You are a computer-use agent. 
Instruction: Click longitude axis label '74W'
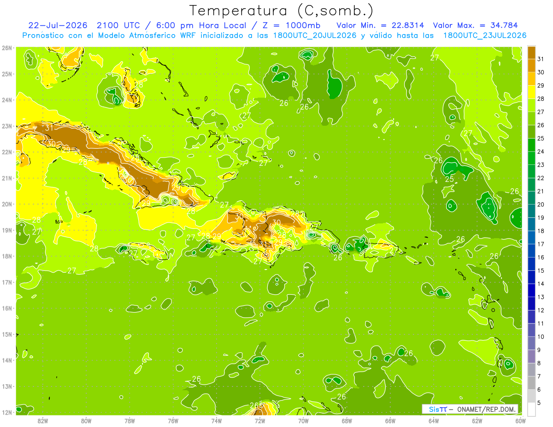click(217, 421)
